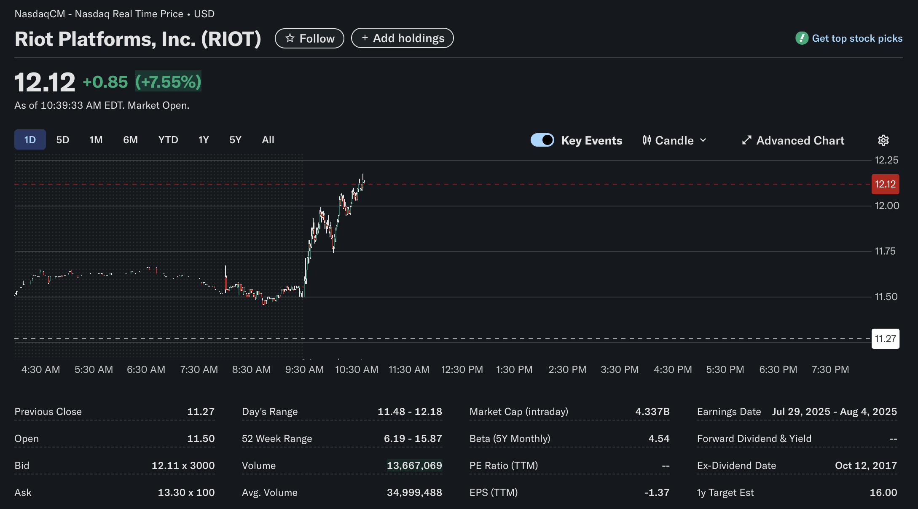Click the star icon in Follow button

point(290,38)
